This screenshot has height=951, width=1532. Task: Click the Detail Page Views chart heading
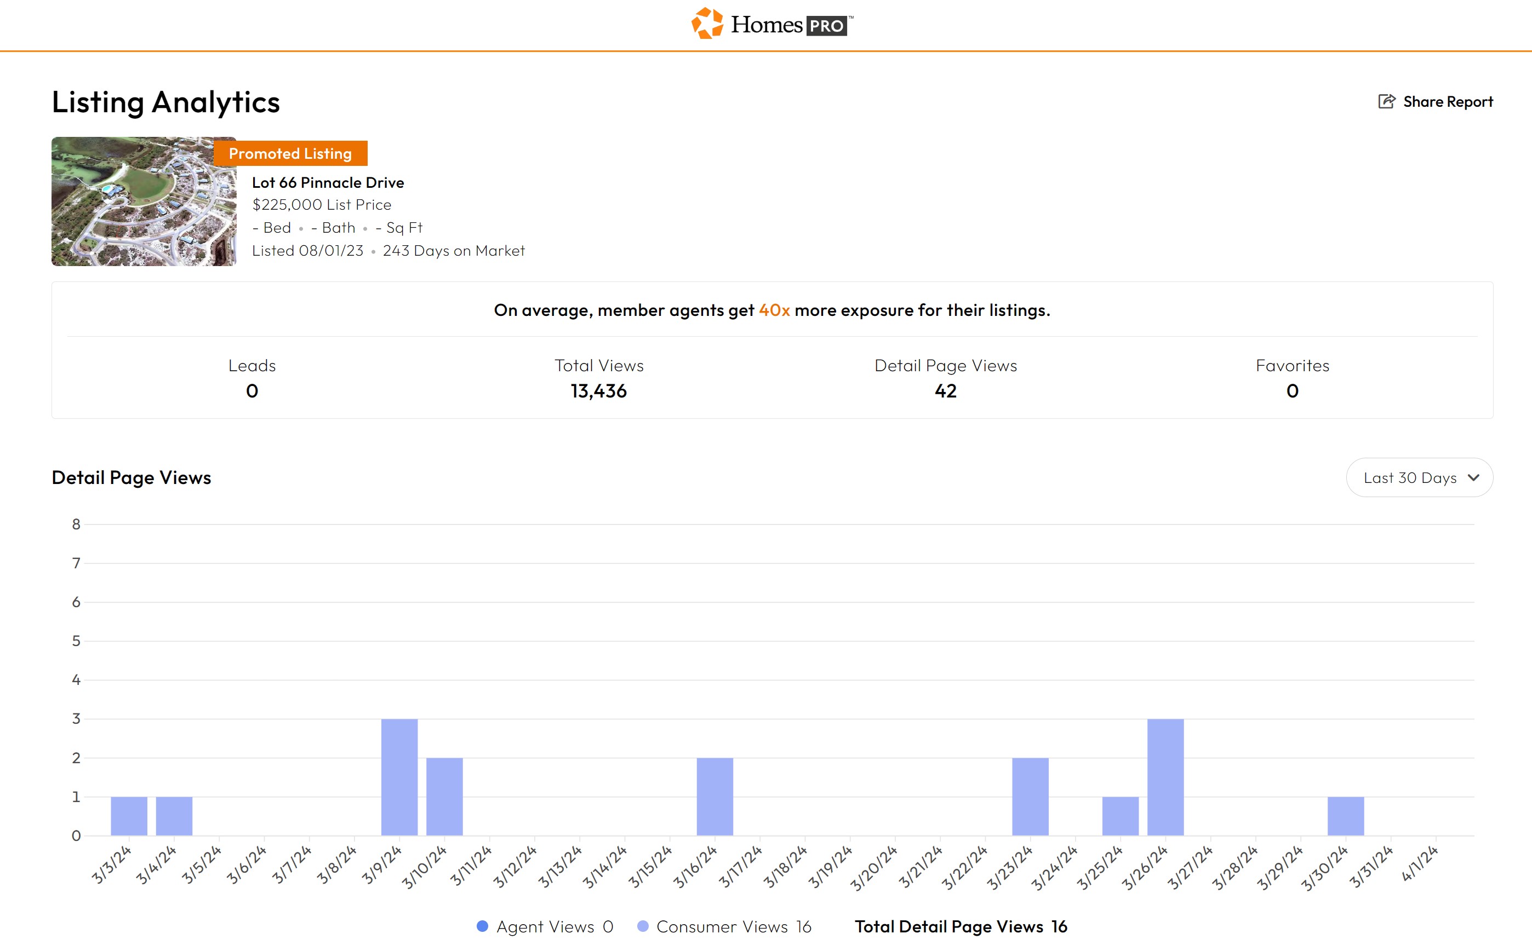click(132, 477)
